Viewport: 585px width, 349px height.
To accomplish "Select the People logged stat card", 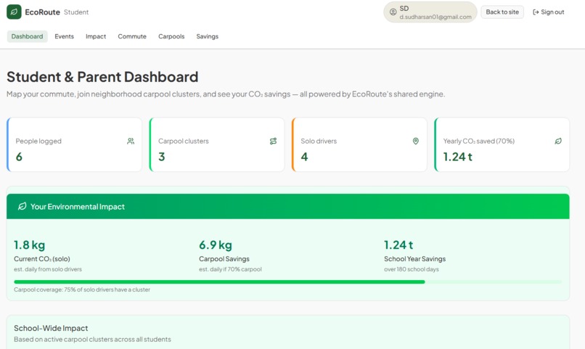I will click(x=74, y=144).
